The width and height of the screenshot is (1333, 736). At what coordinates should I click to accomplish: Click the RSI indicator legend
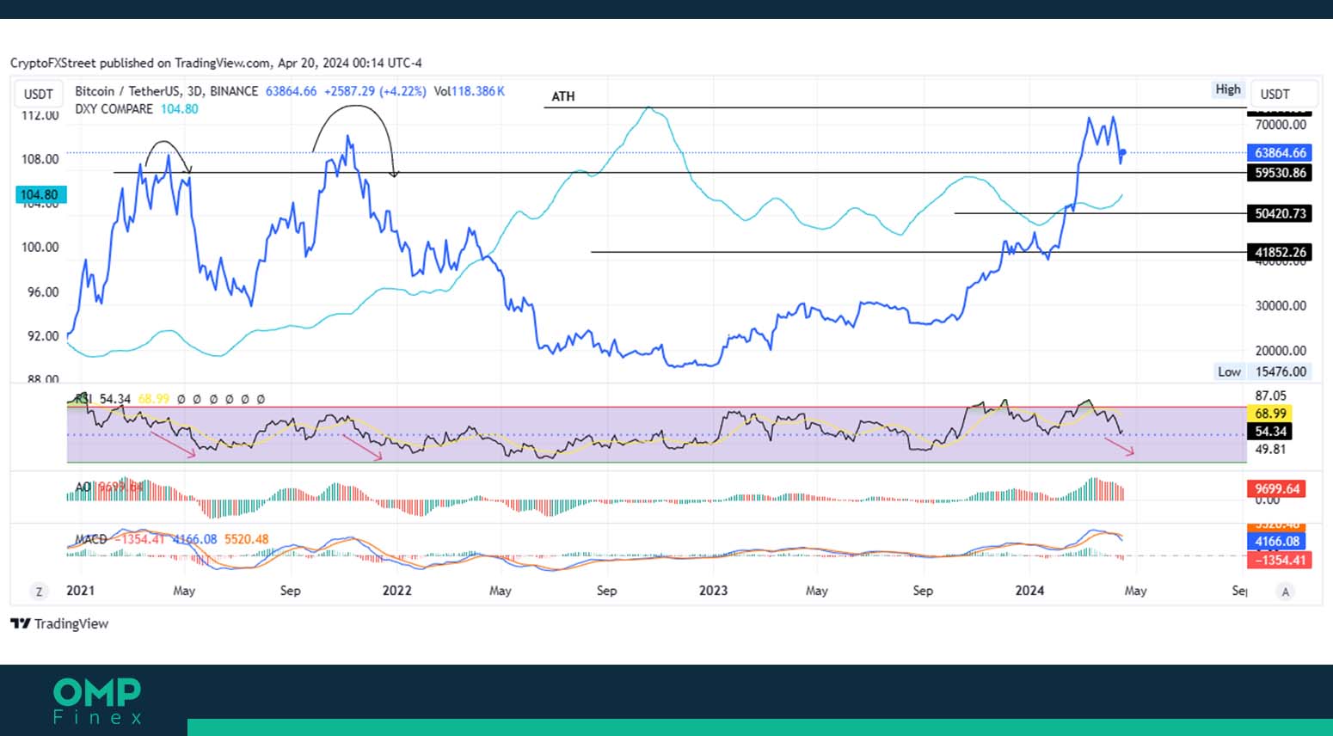click(83, 399)
